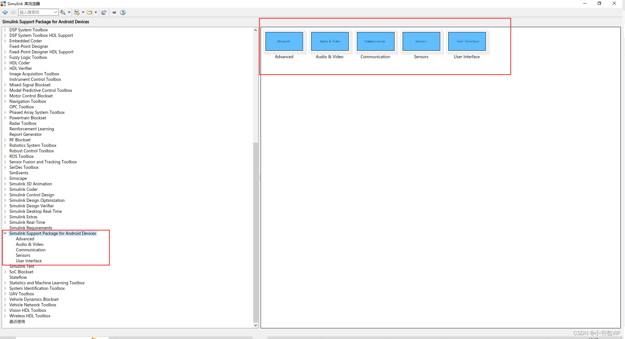Open the Audio & Video block thumbnail
The image size is (625, 339).
(330, 41)
